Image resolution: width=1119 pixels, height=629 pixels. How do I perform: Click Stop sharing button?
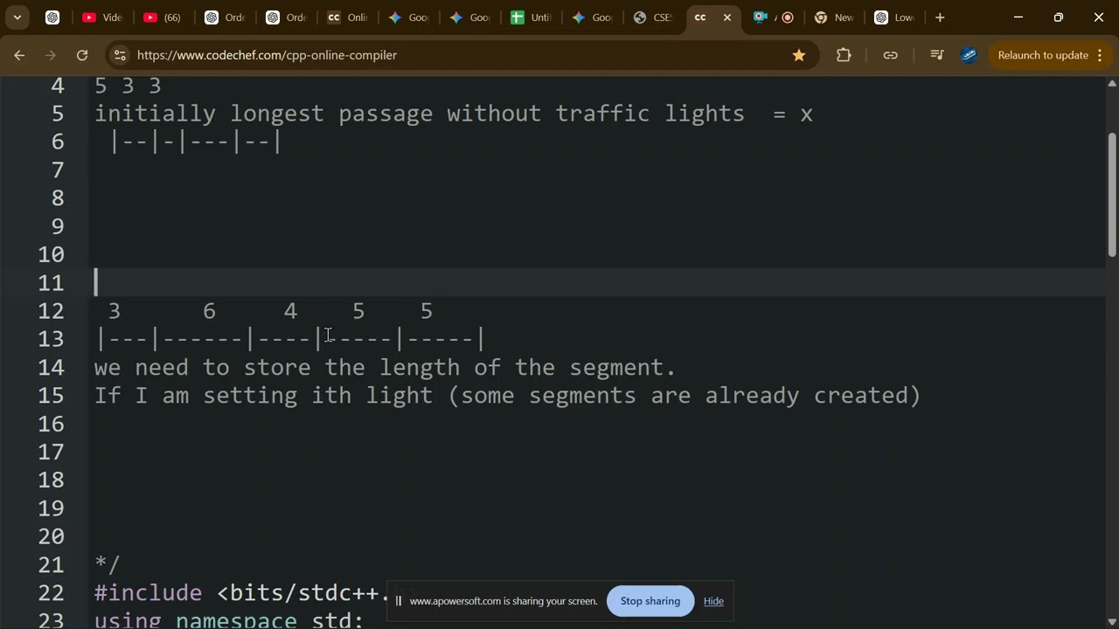tap(650, 601)
